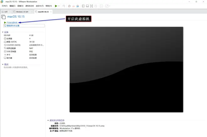Select the macOS 10.15 tab

pyautogui.click(x=43, y=12)
